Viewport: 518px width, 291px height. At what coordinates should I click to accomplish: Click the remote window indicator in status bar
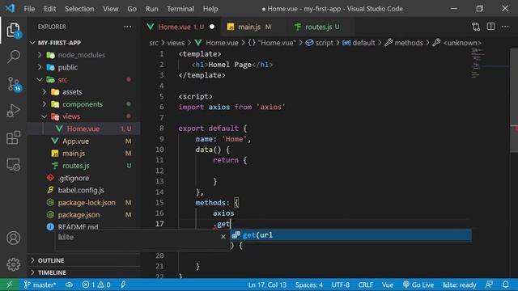(9, 285)
